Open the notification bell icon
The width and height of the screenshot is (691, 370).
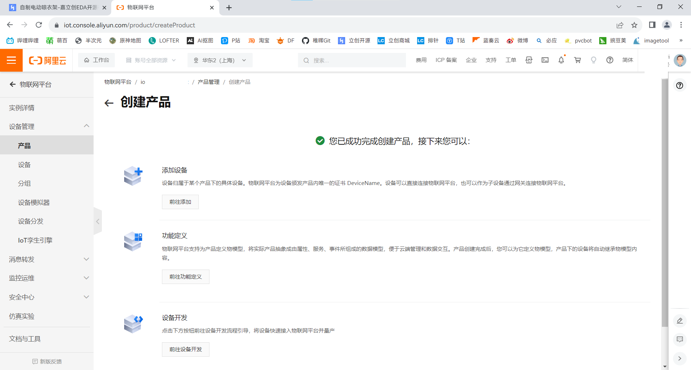pyautogui.click(x=561, y=60)
